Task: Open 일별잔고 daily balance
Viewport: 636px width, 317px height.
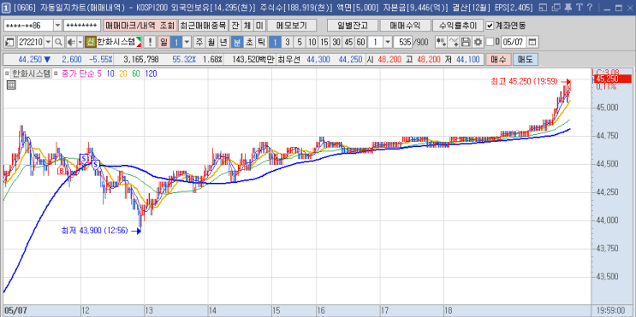Action: [x=353, y=26]
